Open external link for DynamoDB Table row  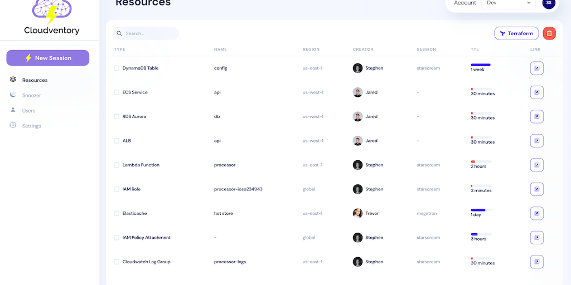coord(536,68)
